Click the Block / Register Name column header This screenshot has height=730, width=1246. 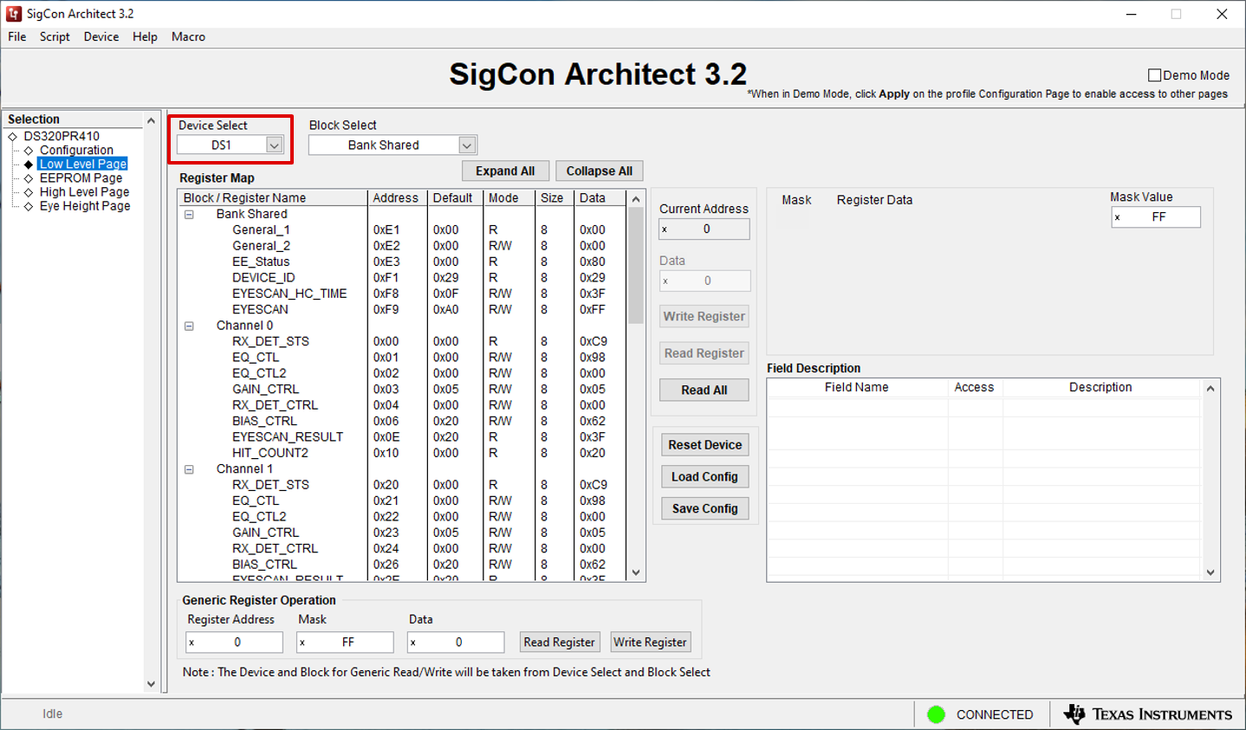[x=273, y=198]
